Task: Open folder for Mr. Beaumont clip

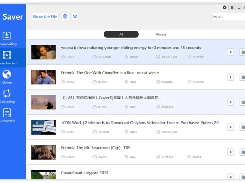Action: pos(243,152)
